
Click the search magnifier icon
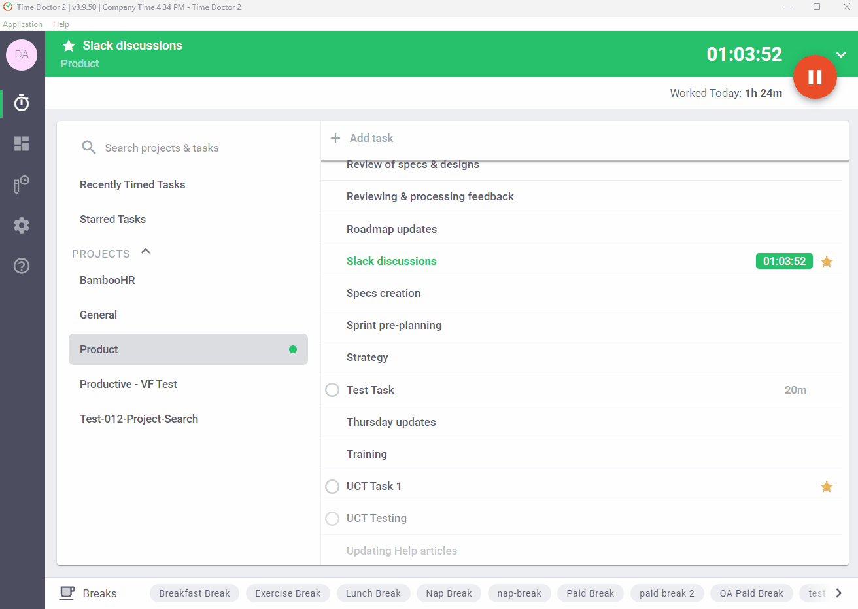89,147
